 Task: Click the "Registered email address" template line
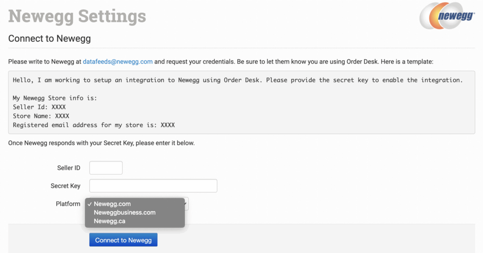[x=93, y=125]
